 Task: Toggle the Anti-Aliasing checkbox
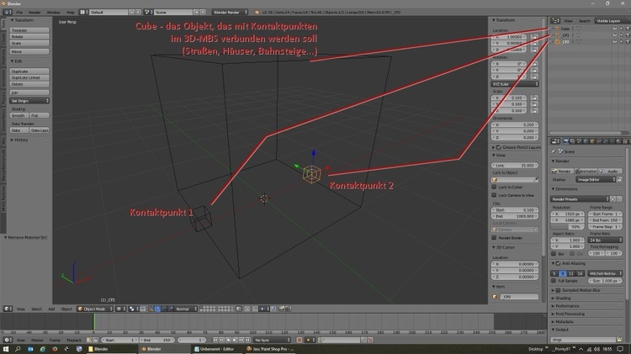pos(558,263)
